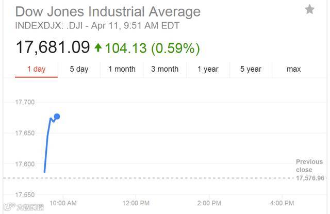Click the Dow Jones Industrial Average title
The width and height of the screenshot is (330, 214).
108,11
